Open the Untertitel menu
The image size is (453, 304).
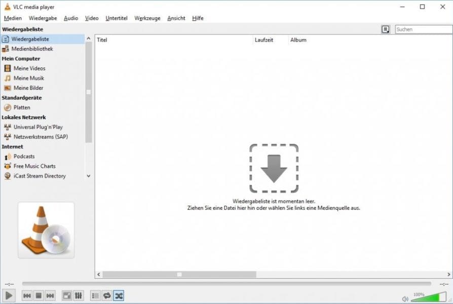117,18
